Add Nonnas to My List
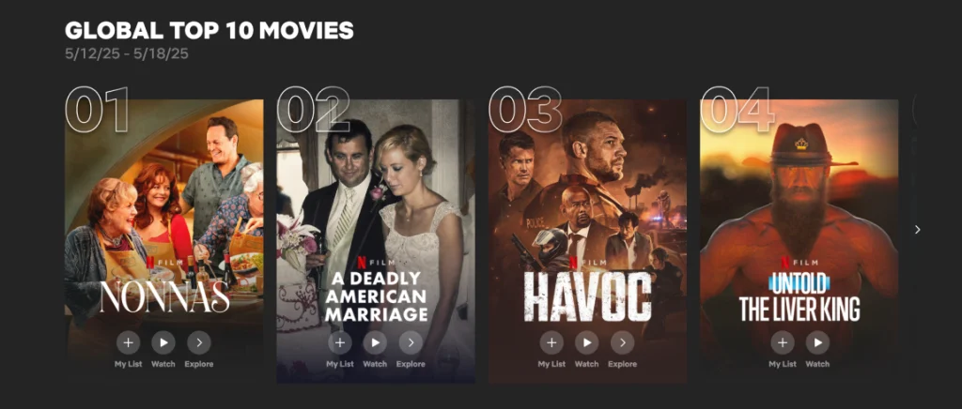 (x=128, y=343)
